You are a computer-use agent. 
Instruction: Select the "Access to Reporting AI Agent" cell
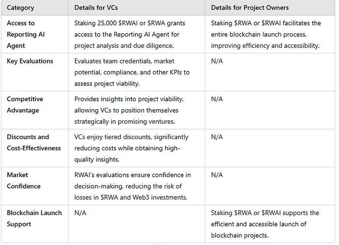click(27, 34)
